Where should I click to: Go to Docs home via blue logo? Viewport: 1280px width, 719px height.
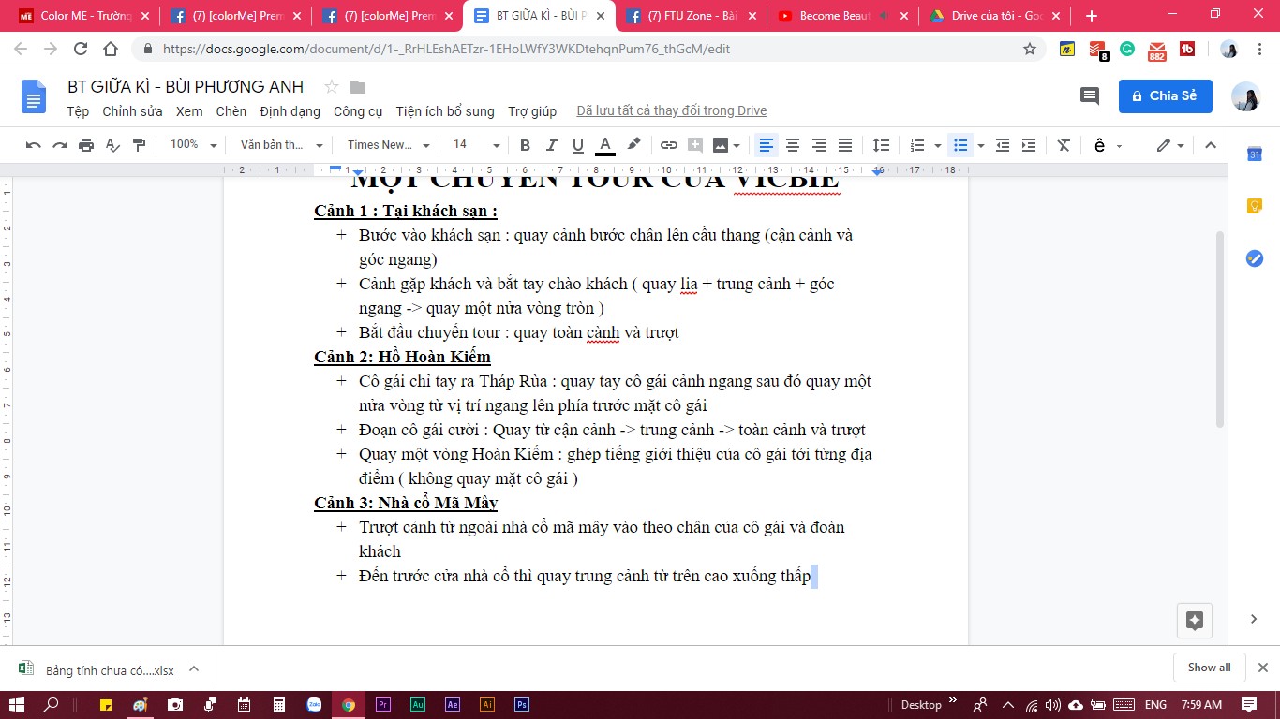click(34, 97)
